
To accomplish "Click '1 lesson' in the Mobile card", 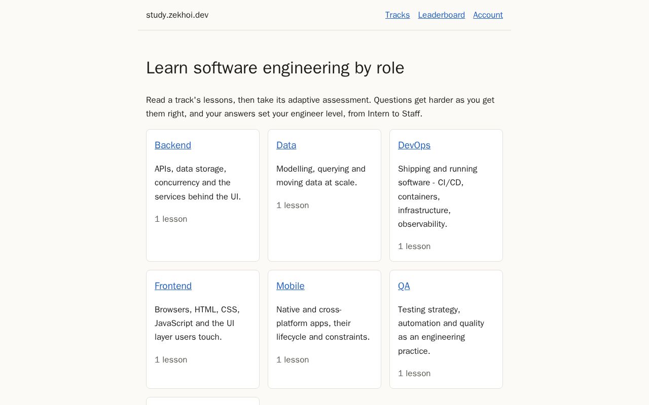I will click(x=293, y=360).
